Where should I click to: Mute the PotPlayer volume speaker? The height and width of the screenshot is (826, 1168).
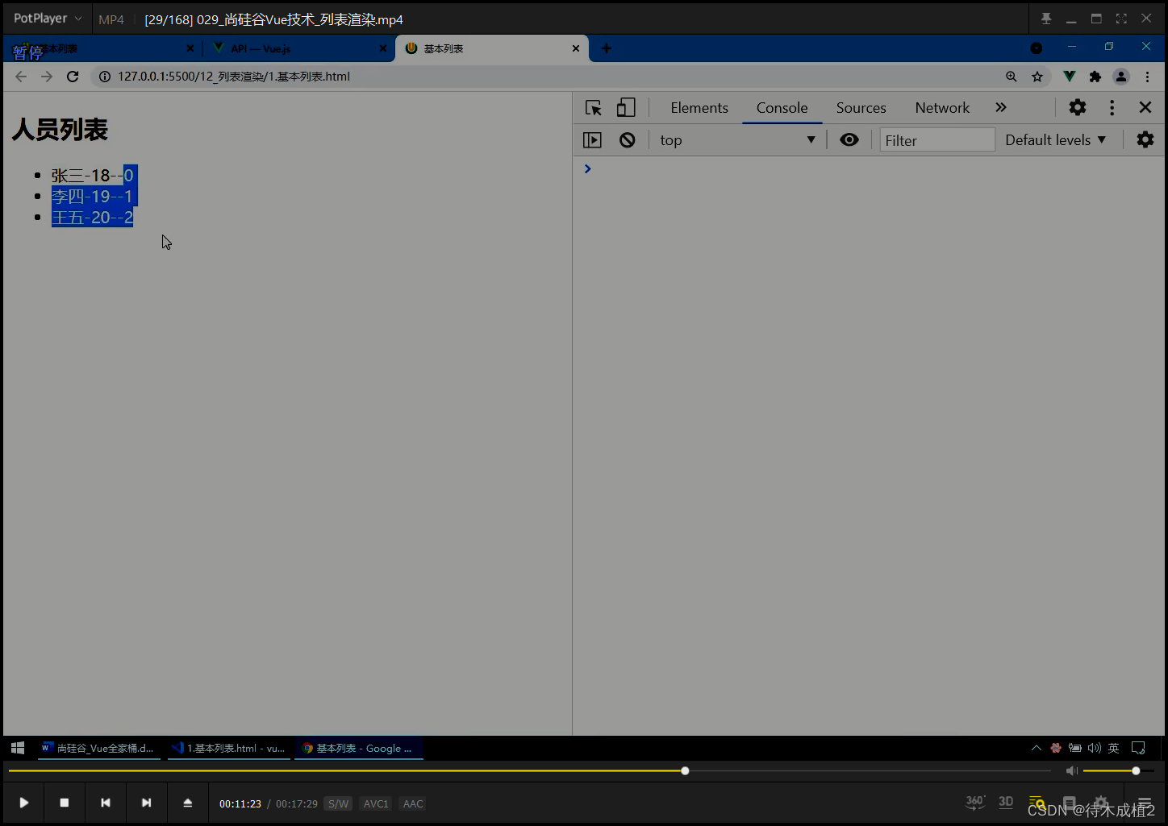[x=1071, y=771]
